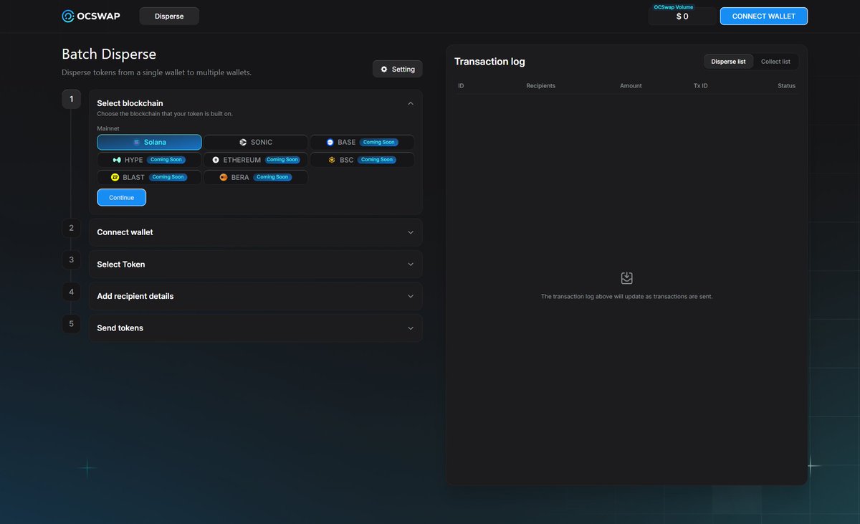Click the OCSwap Volume $ 0 box
The image size is (860, 524).
(x=682, y=16)
